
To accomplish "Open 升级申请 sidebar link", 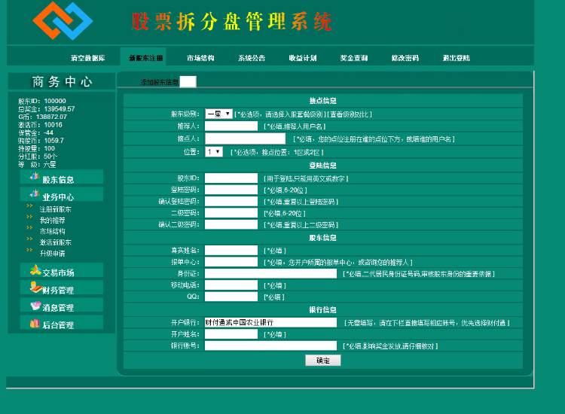I will click(52, 254).
